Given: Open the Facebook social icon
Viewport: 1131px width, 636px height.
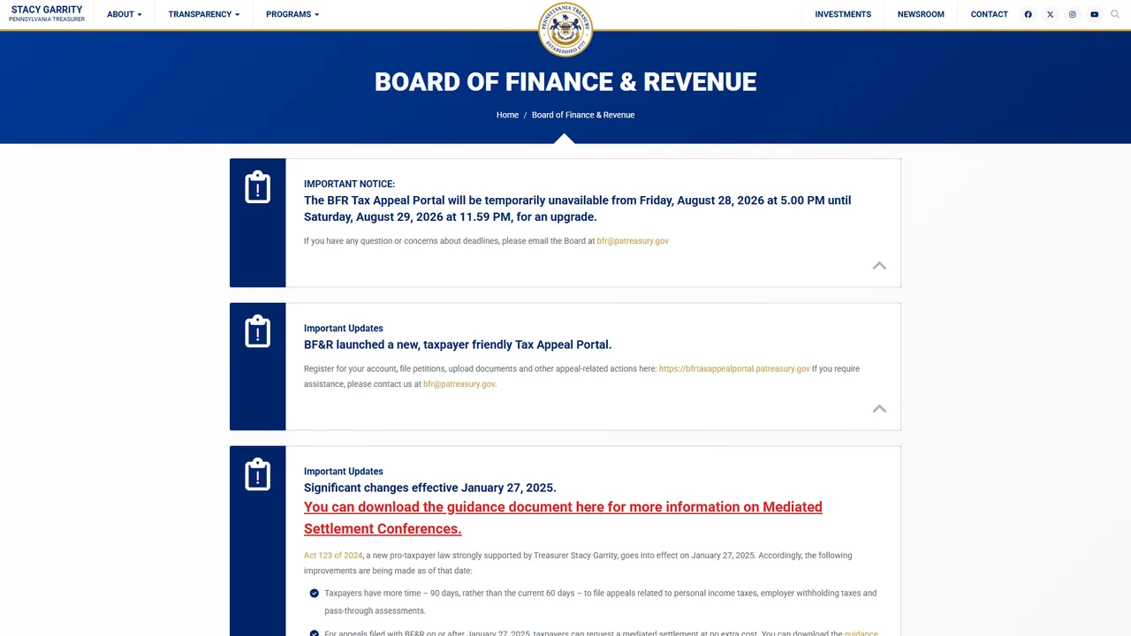Looking at the screenshot, I should click(1028, 14).
